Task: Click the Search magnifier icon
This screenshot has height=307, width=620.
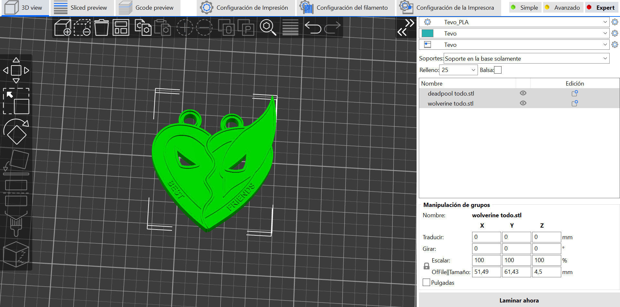Action: coord(268,27)
